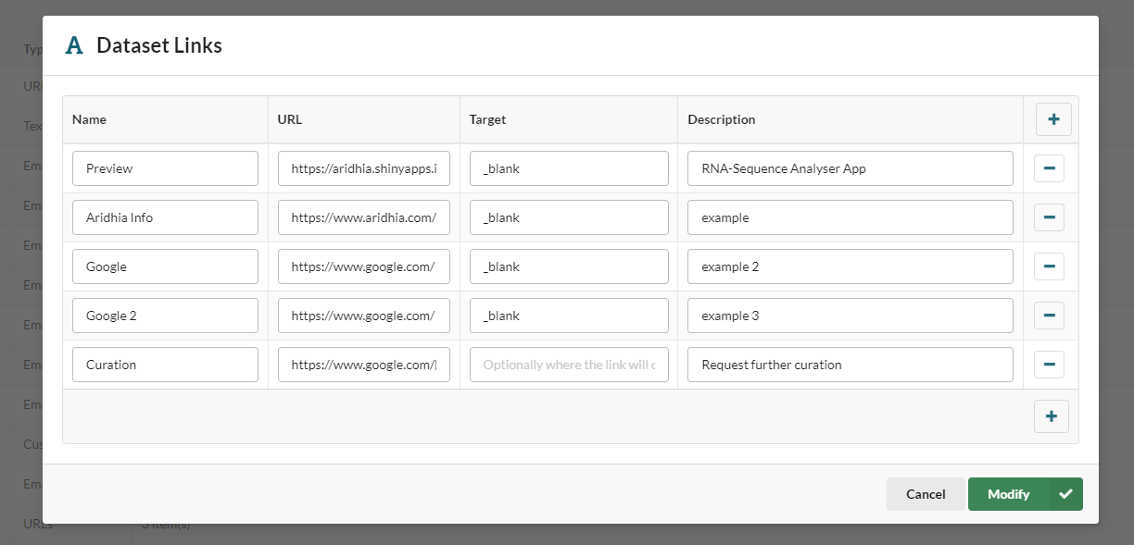Viewport: 1134px width, 545px height.
Task: Edit the Preview name field
Action: [x=165, y=168]
